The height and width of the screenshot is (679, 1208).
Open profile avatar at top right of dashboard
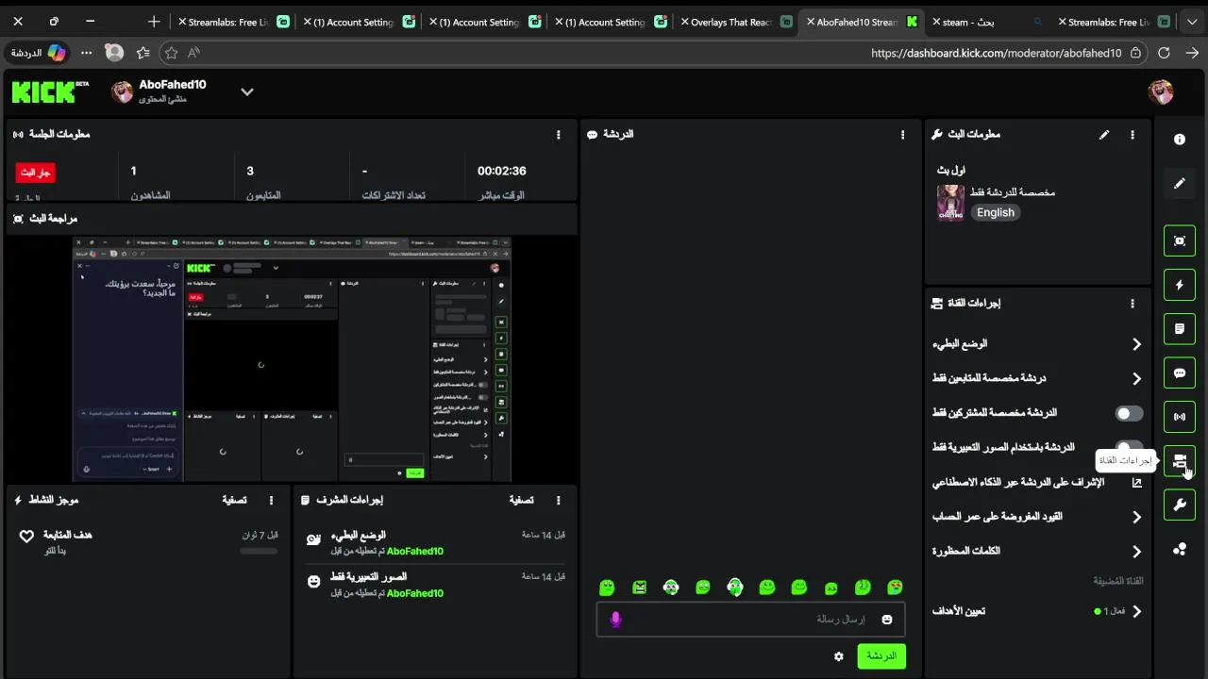coord(1160,91)
